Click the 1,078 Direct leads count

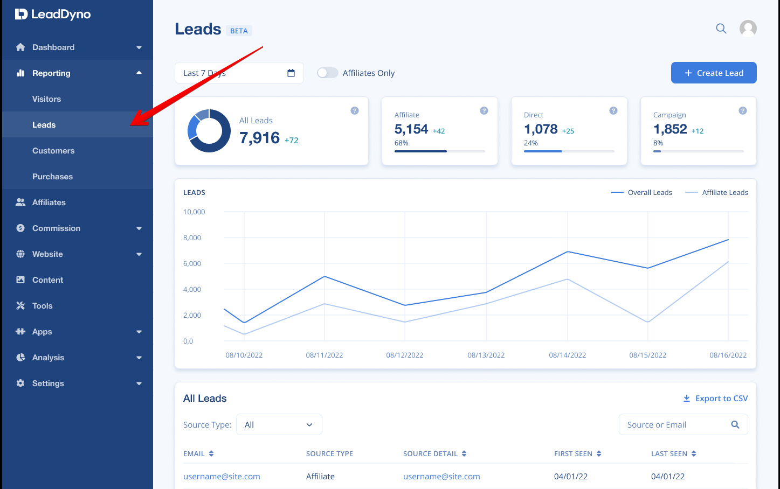tap(541, 129)
